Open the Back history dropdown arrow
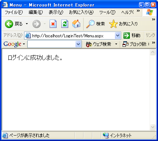The image size is (158, 141). pos(27,24)
